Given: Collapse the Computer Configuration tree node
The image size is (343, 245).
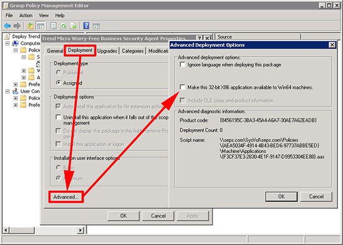Looking at the screenshot, I should click(7, 43).
